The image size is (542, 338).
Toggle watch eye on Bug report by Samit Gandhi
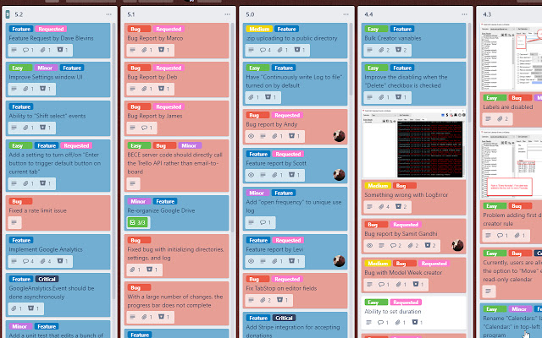(x=370, y=246)
